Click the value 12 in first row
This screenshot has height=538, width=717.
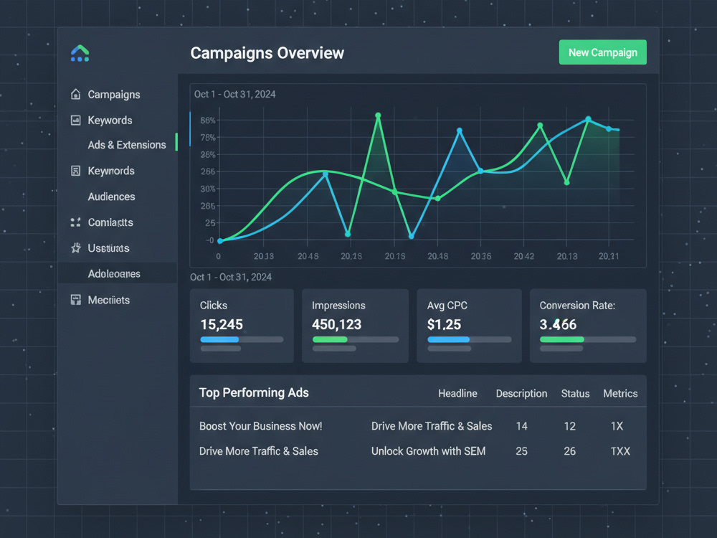coord(569,426)
